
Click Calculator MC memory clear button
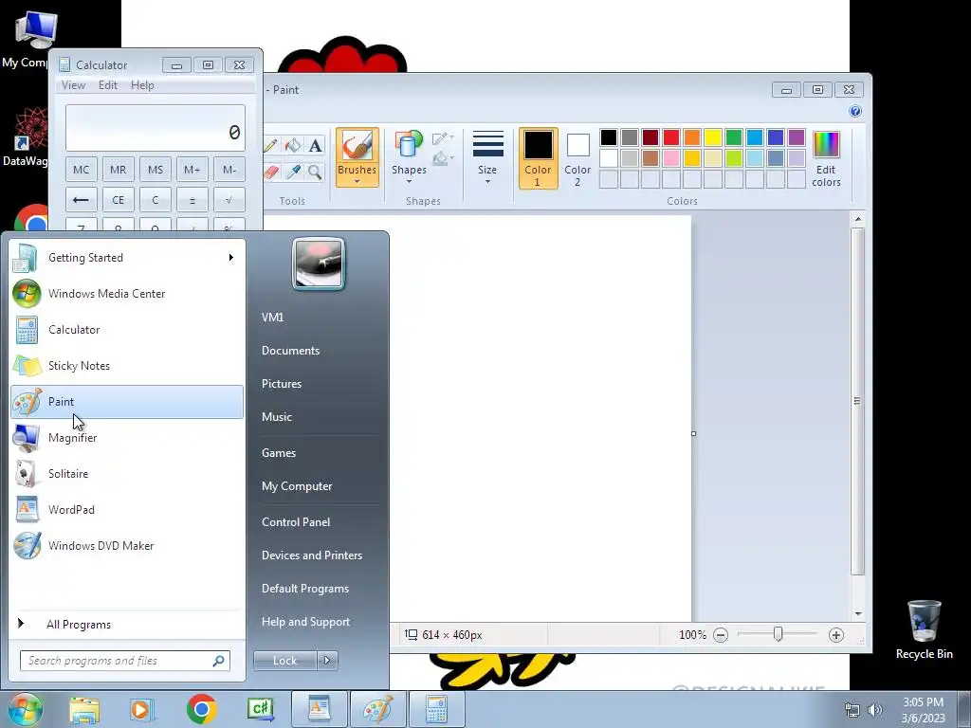tap(82, 170)
